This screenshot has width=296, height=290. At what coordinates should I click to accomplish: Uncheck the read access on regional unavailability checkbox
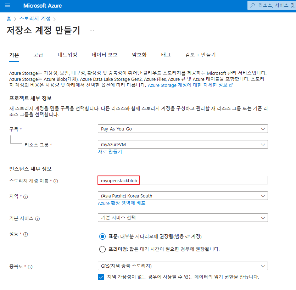click(x=101, y=277)
